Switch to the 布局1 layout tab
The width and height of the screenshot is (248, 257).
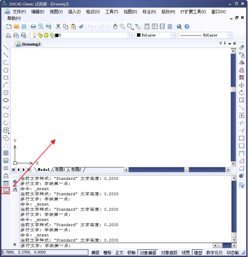coord(60,170)
